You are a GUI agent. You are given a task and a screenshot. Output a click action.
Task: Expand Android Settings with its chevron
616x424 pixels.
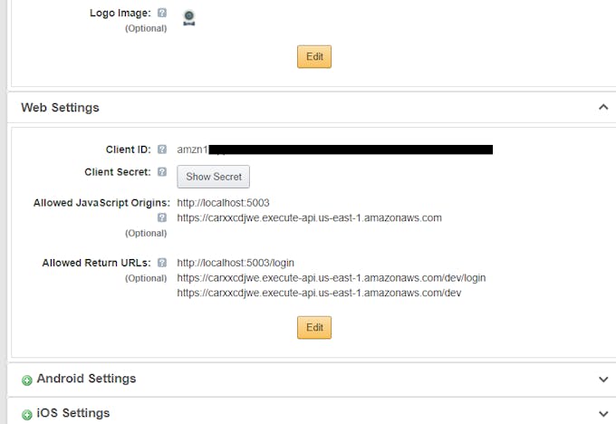click(603, 380)
